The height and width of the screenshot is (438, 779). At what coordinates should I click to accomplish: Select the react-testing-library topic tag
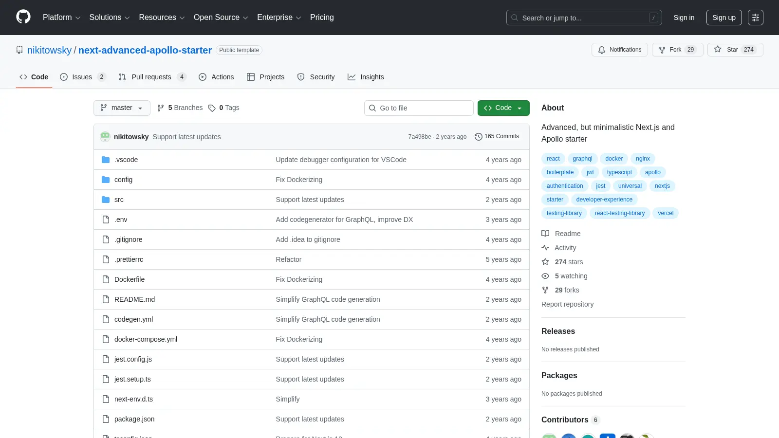[620, 213]
